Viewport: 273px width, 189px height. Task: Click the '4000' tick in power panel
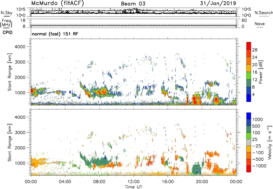(20, 47)
